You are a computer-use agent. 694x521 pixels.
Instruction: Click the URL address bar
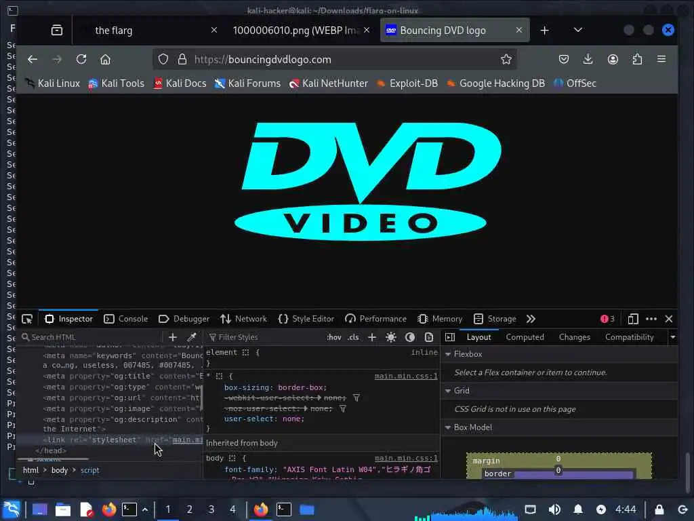pyautogui.click(x=335, y=60)
